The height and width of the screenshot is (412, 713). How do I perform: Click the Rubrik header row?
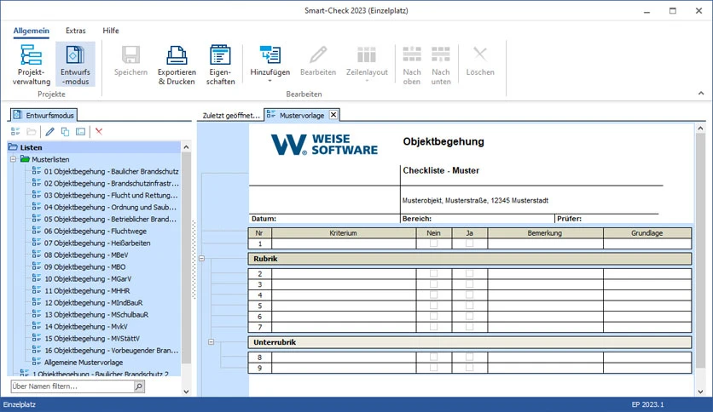click(470, 259)
